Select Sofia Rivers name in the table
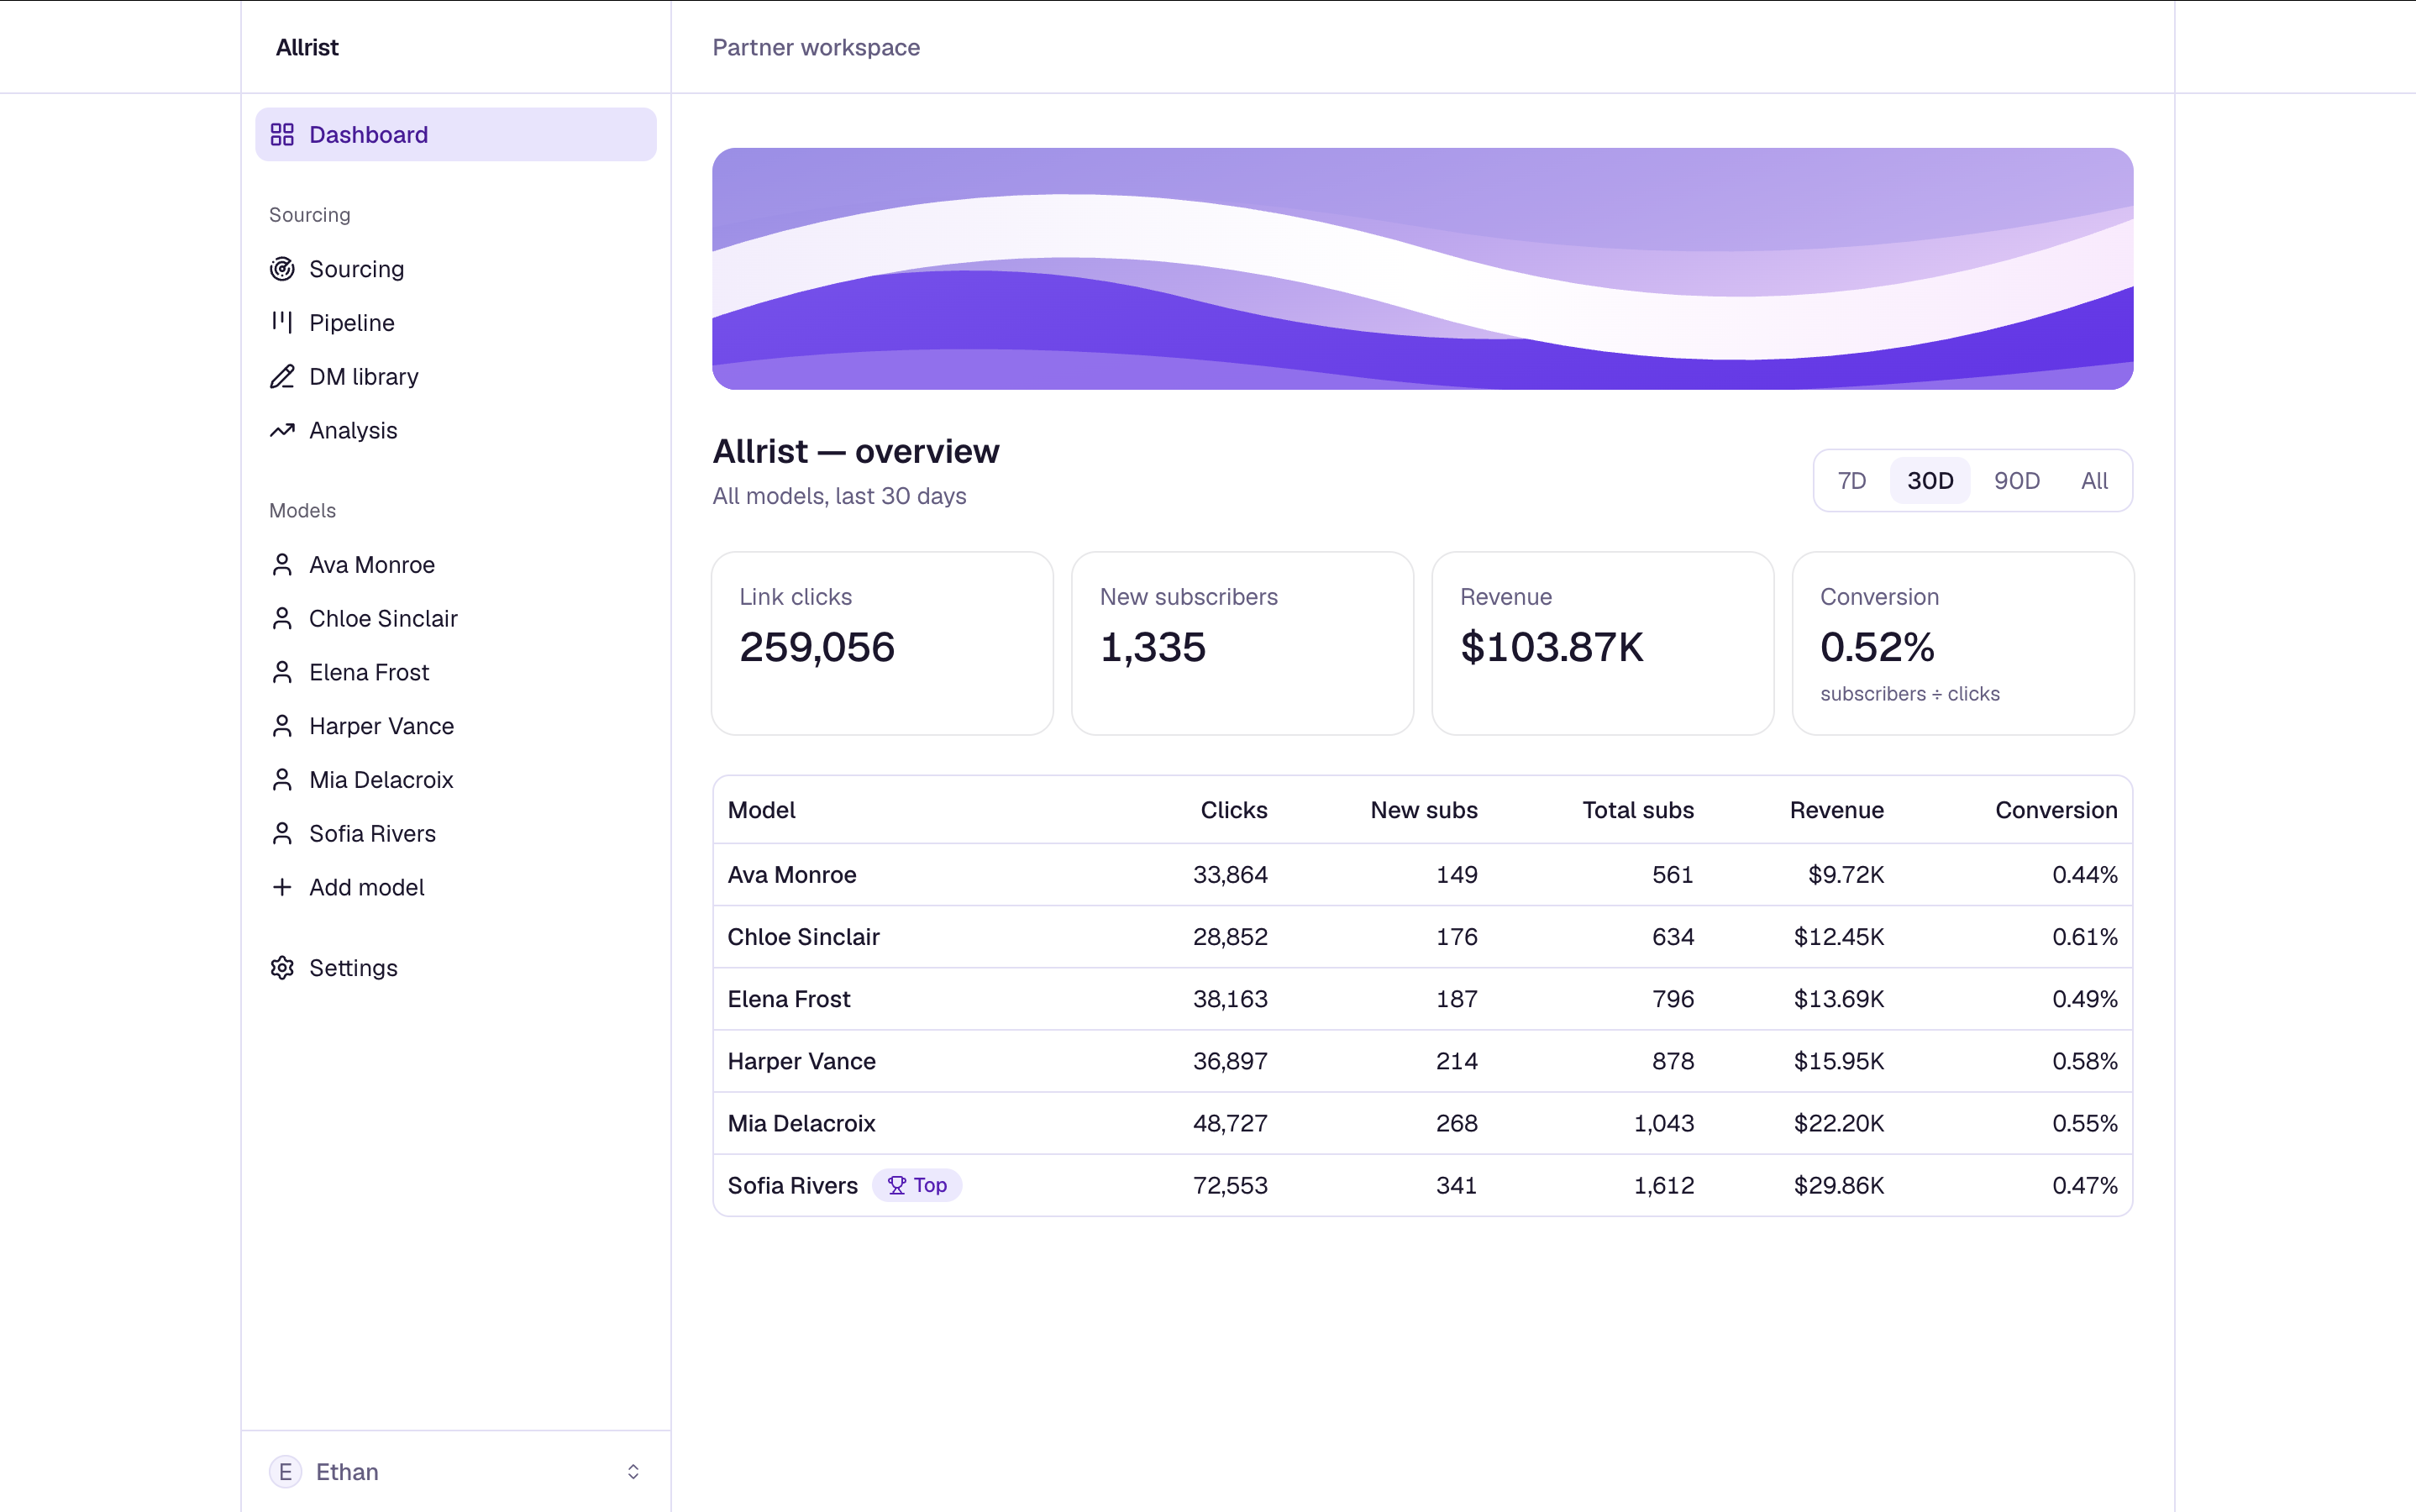 [x=792, y=1185]
